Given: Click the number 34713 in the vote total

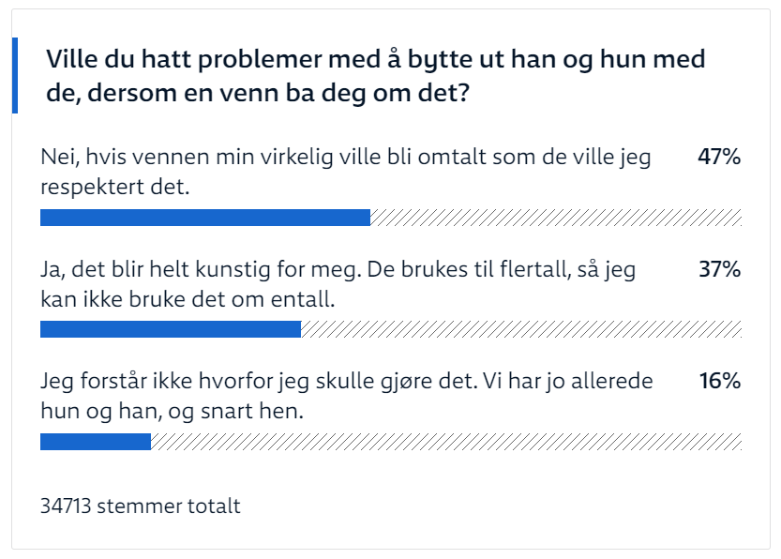Looking at the screenshot, I should [66, 506].
